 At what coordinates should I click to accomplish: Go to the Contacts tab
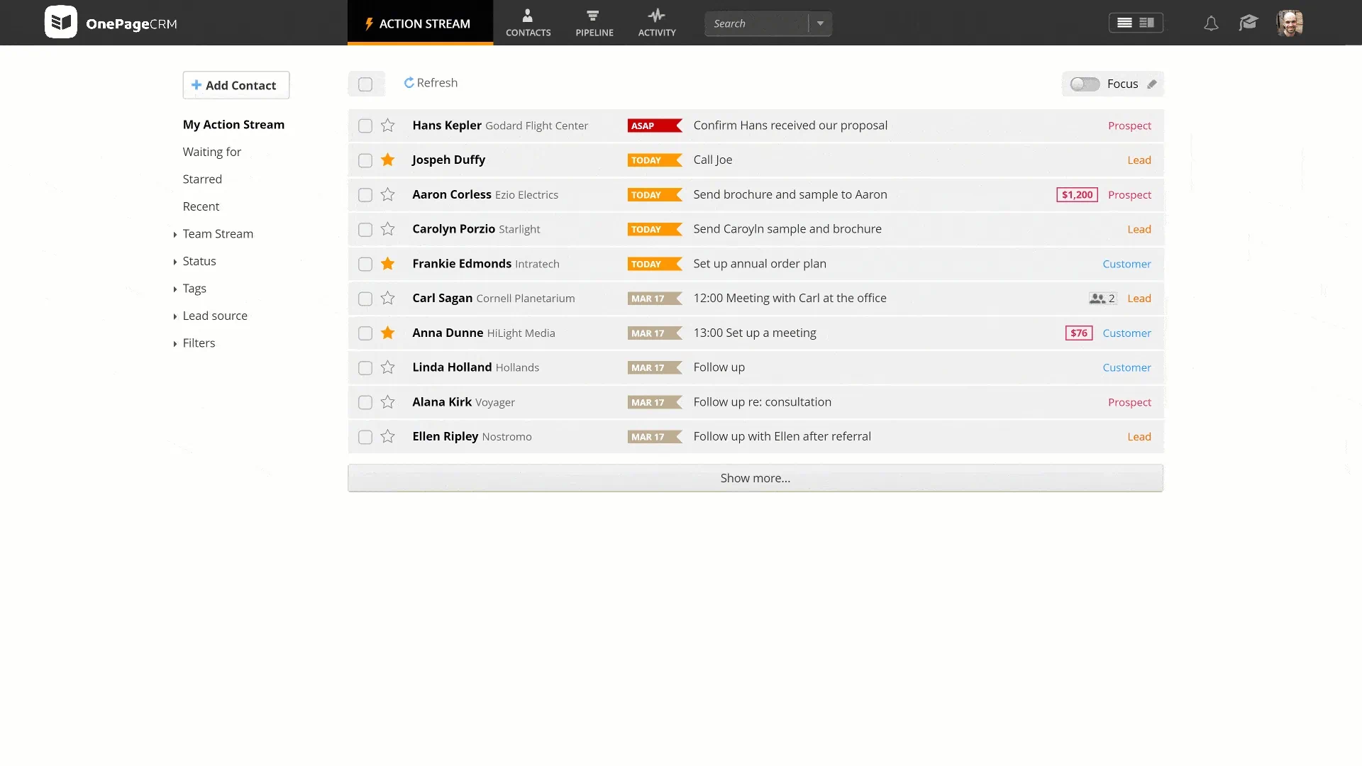(528, 23)
